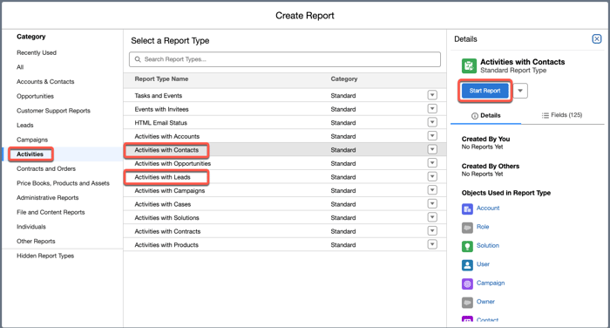Switch to the Fields (125) tab
Screen dimensions: 610x328
(562, 115)
